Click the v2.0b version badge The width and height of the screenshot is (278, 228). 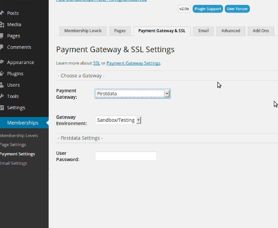tap(184, 9)
